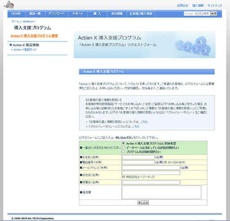The width and height of the screenshot is (230, 221).
Task: Click the 検索 search button
Action: tap(214, 13)
